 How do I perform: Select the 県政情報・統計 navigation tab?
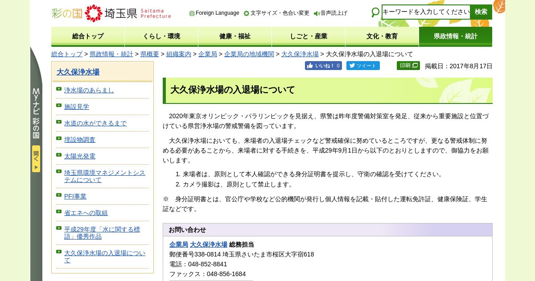(x=456, y=37)
